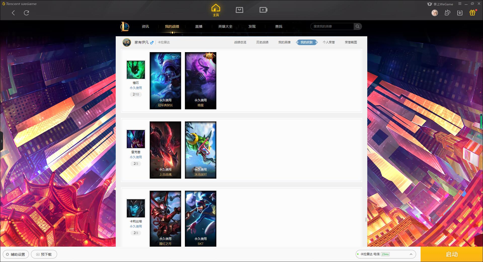The width and height of the screenshot is (483, 262).
Task: Open 历史战绩 sub-tab
Action: point(262,42)
